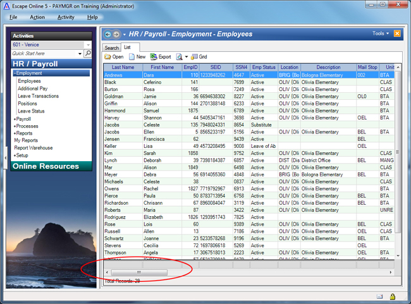Click the Leave of Ab status for Keller
Image resolution: width=411 pixels, height=304 pixels.
click(264, 146)
